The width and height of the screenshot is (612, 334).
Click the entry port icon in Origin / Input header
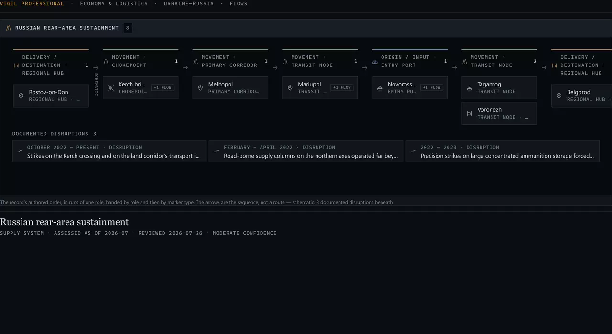375,62
